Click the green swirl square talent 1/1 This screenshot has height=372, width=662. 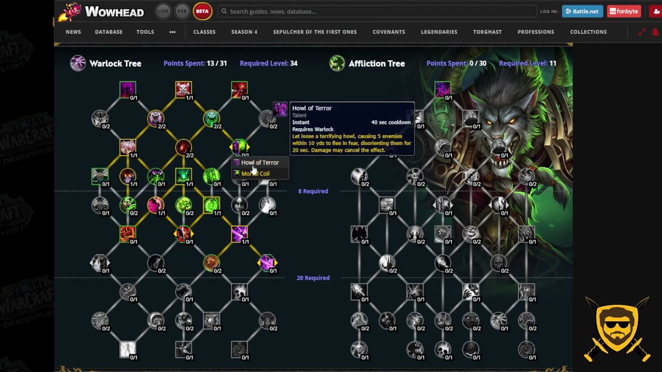[211, 205]
